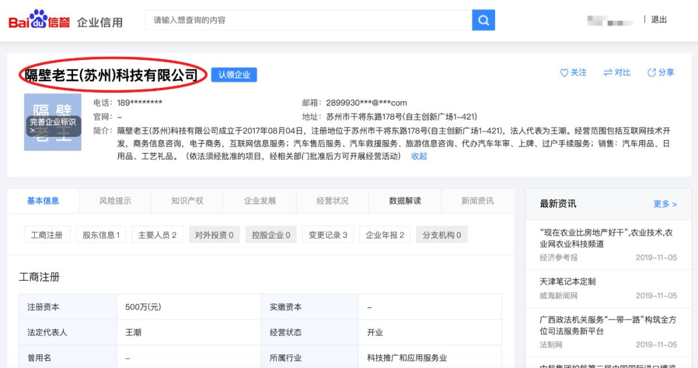This screenshot has width=698, height=368.
Task: Select the 股东信息 1 sub-tab
Action: click(x=101, y=235)
